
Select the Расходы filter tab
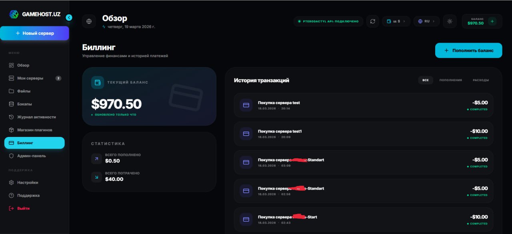pyautogui.click(x=480, y=80)
